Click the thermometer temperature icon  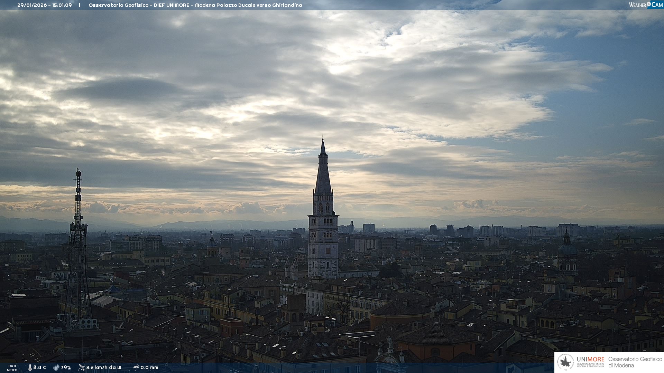pos(30,368)
